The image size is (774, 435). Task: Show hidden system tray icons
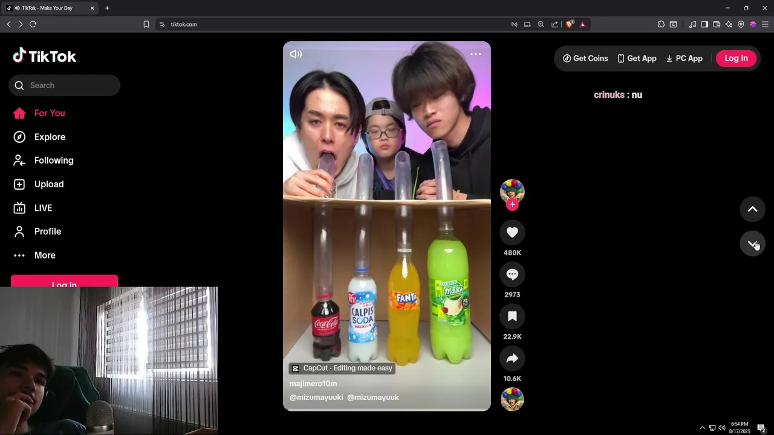coord(702,428)
